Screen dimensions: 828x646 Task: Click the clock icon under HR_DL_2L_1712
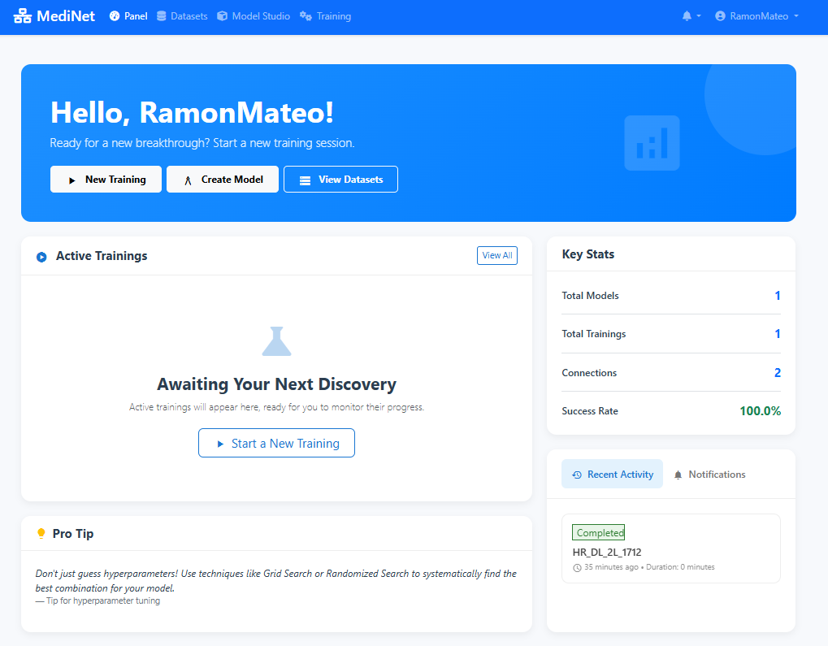tap(577, 567)
